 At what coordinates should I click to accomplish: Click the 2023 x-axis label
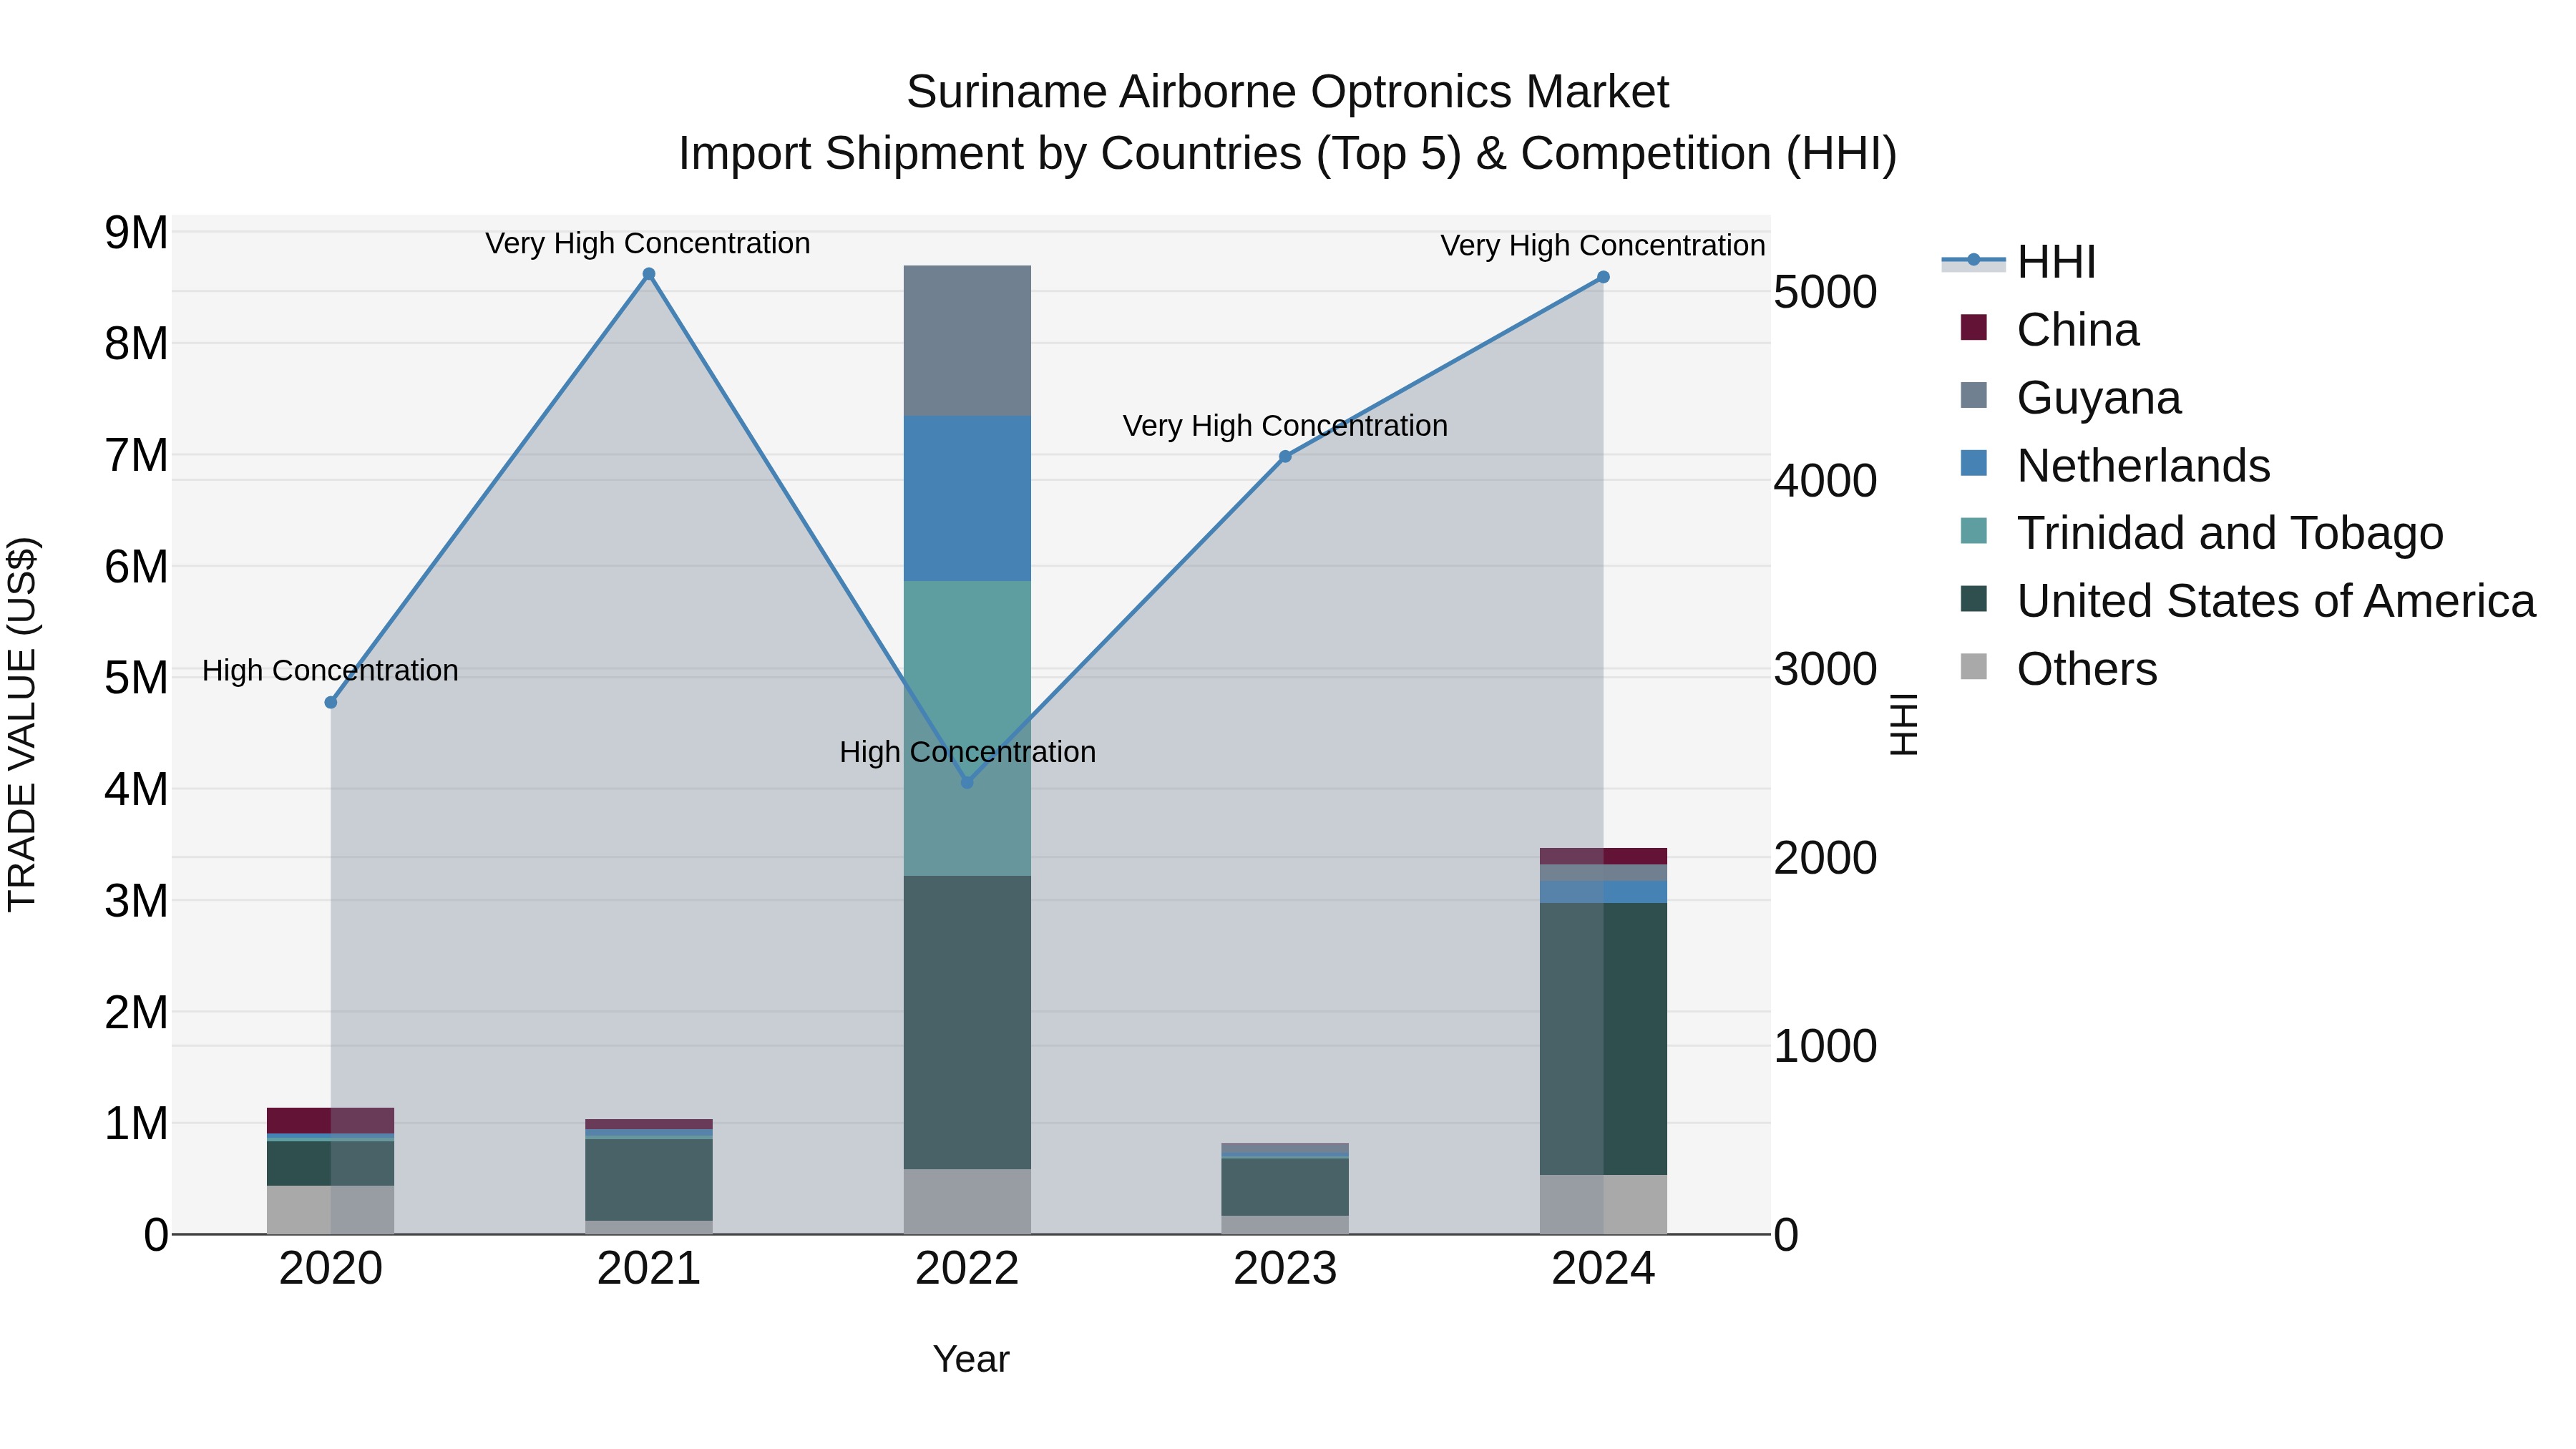point(1285,1269)
